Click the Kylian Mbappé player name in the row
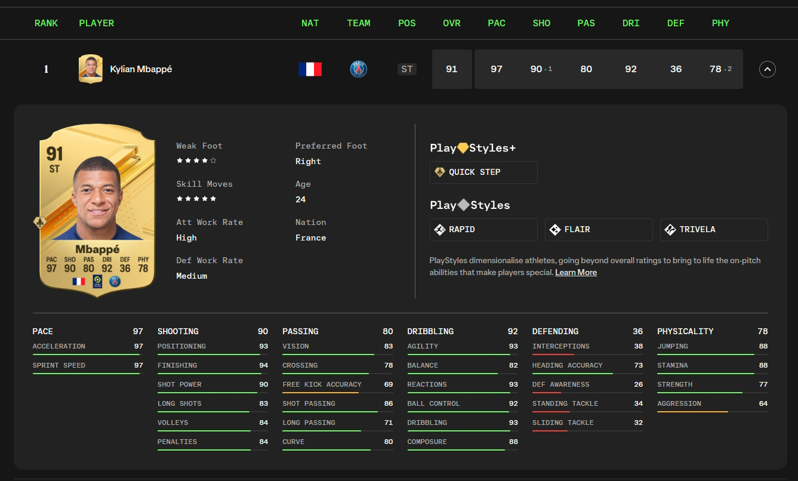Screen dimensions: 798x481 point(141,69)
